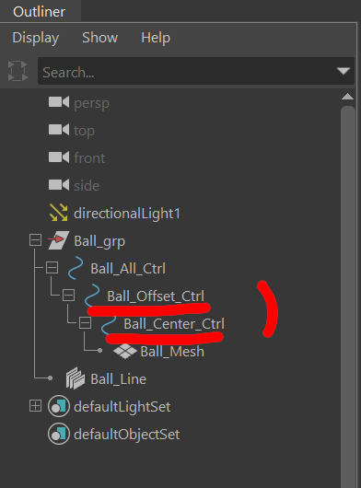Open the Help menu

click(x=156, y=38)
